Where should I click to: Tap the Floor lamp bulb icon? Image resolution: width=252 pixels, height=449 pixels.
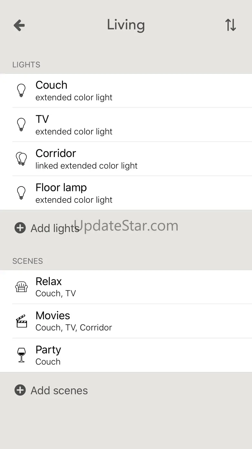point(21,193)
